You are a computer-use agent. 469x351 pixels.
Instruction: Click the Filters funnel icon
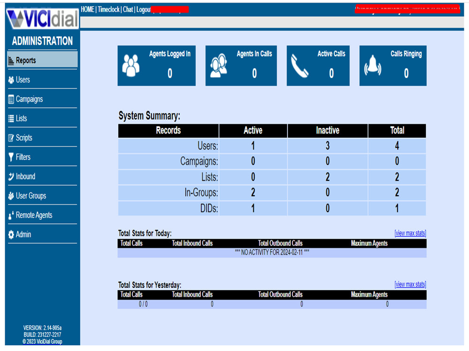click(x=10, y=157)
